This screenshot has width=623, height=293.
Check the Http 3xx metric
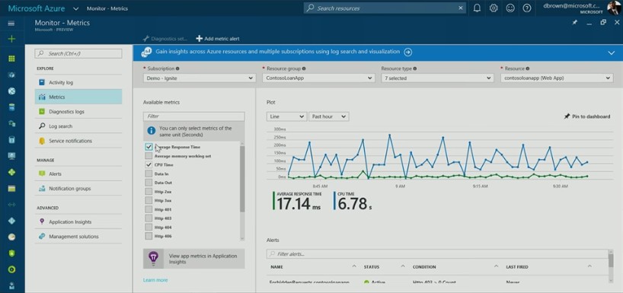point(149,200)
